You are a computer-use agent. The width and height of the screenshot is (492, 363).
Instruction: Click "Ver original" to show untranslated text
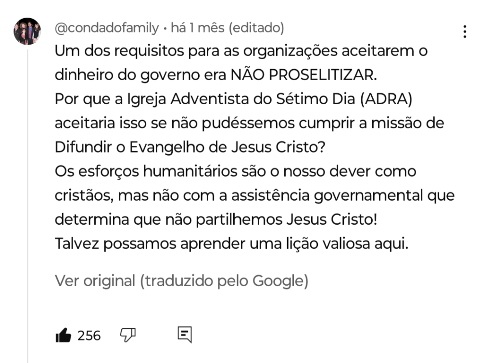[95, 281]
